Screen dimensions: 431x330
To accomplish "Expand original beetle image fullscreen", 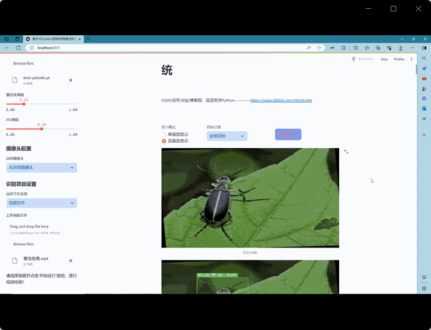I will 346,151.
